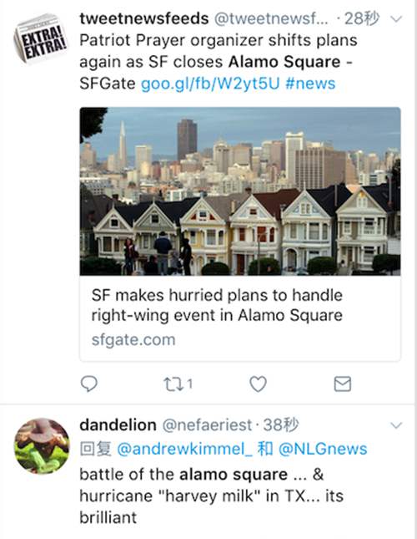Open the @nefaeriest handle

coord(207,425)
